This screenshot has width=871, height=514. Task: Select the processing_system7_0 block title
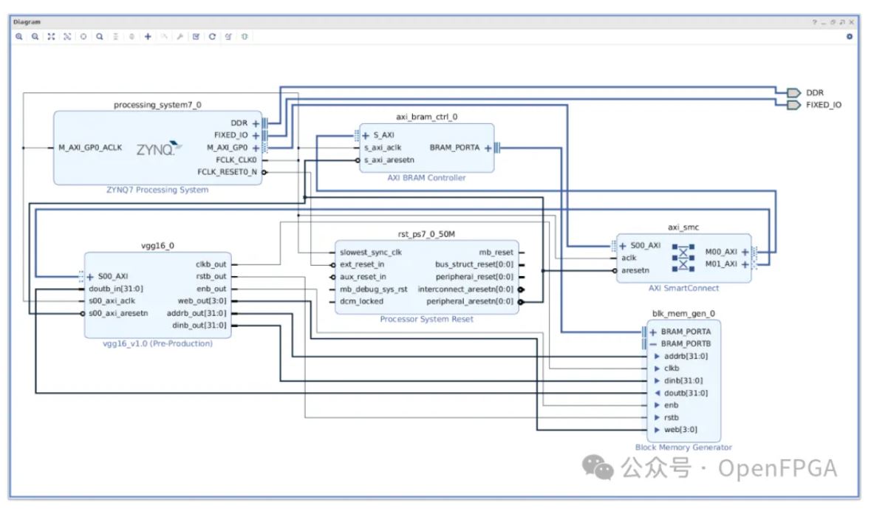157,105
